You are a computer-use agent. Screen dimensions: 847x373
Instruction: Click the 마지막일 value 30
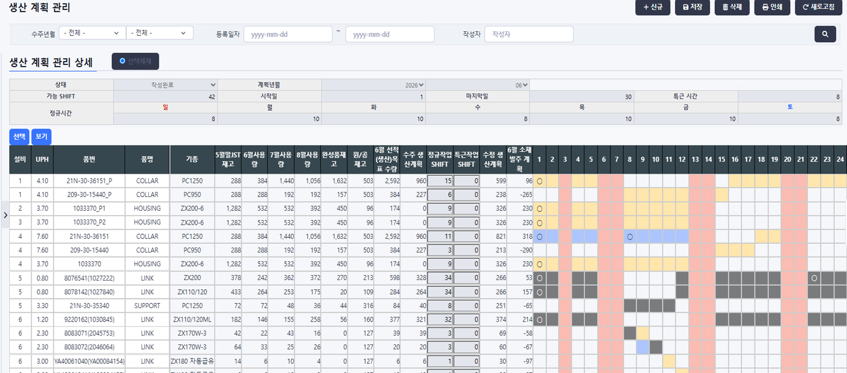coord(581,97)
